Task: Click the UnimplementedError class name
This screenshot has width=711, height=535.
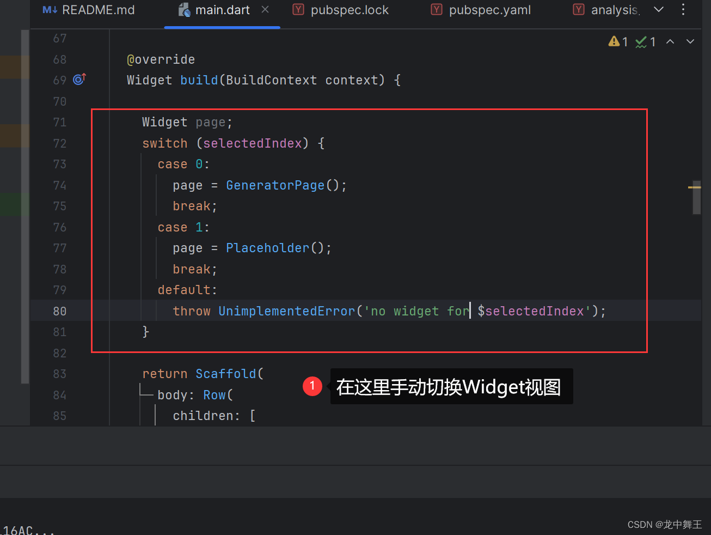Action: tap(287, 311)
